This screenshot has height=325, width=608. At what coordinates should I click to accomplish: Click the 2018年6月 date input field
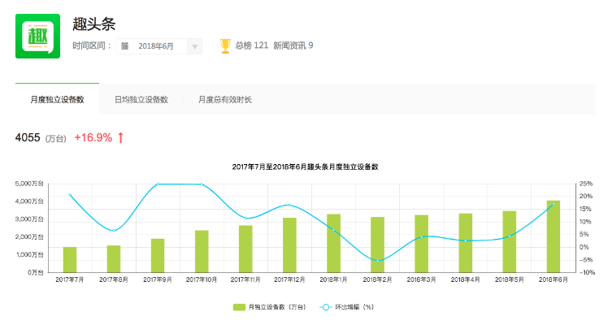[x=159, y=46]
